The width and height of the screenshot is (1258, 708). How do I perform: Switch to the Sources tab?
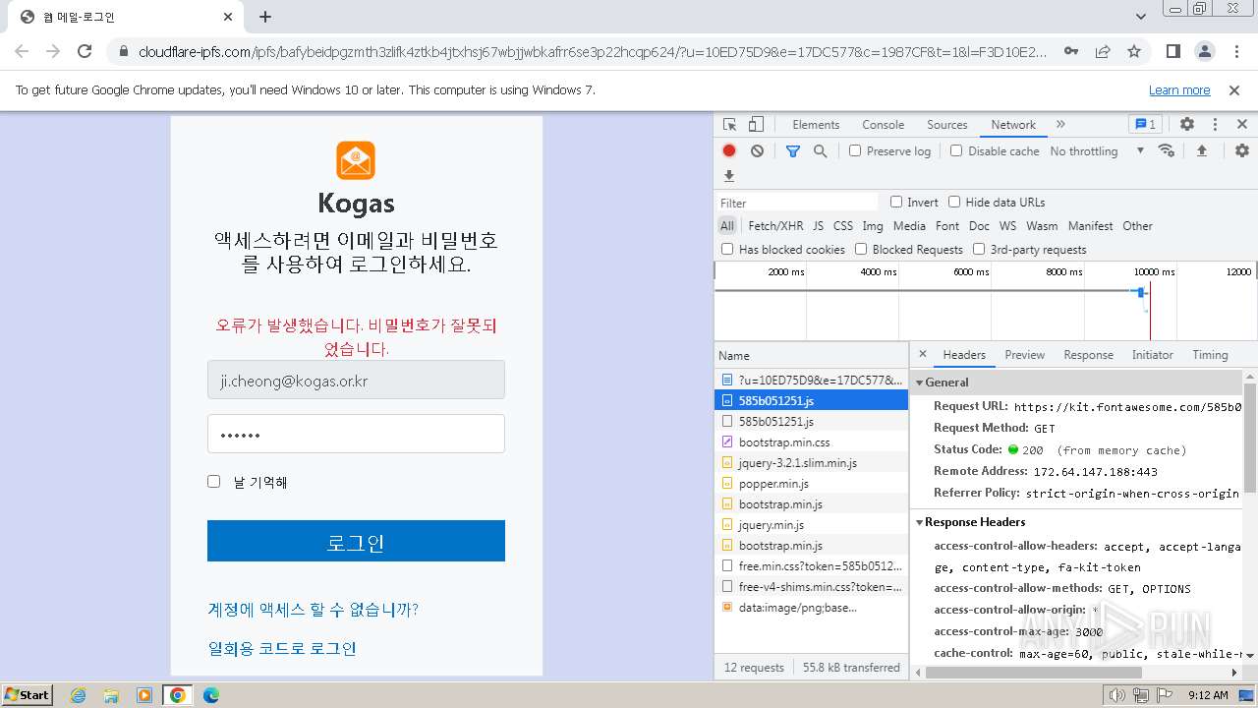[947, 125]
